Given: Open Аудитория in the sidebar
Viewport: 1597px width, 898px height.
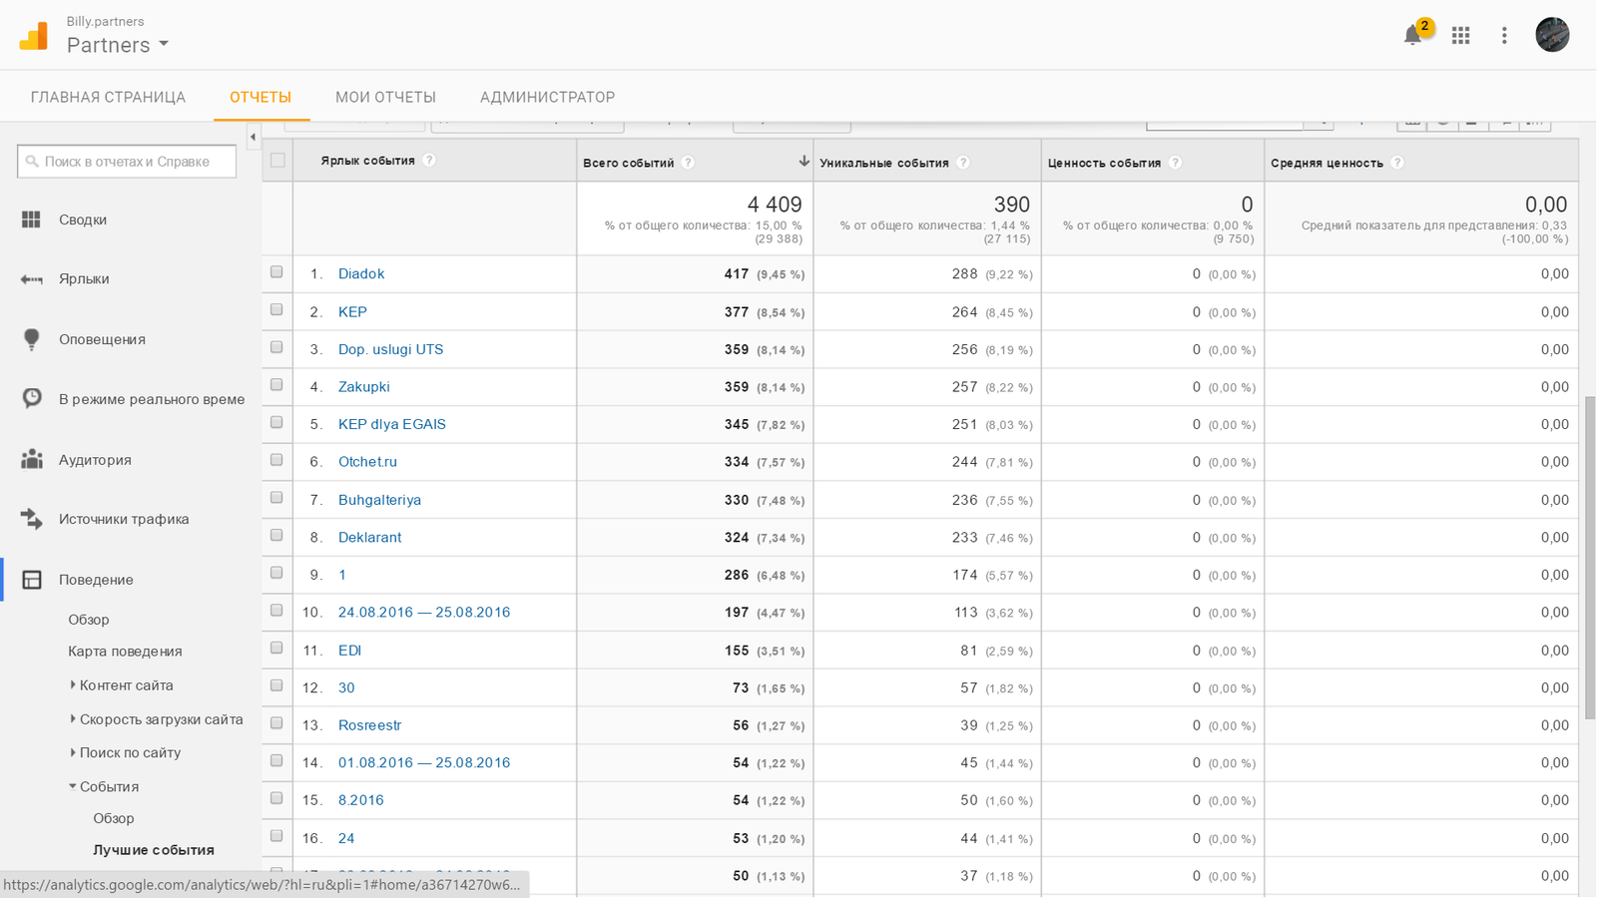Looking at the screenshot, I should 95,460.
